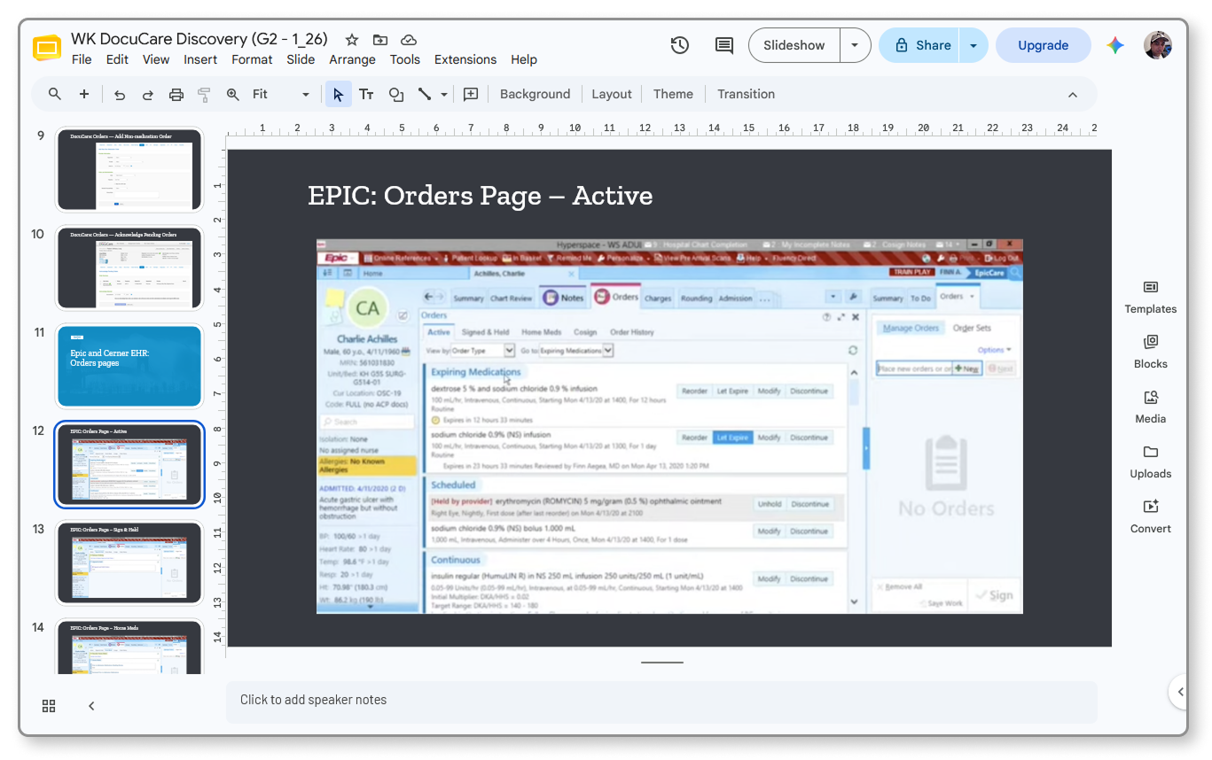
Task: Collapse the slide filmstrip panel
Action: [x=91, y=706]
